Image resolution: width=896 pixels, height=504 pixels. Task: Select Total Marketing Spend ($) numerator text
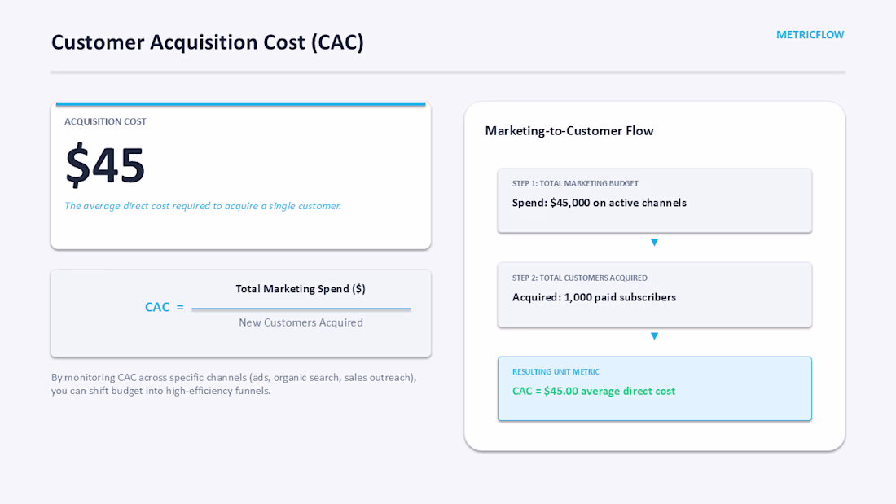(x=301, y=288)
